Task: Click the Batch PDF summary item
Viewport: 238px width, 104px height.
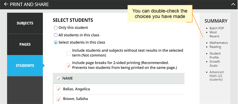Action: (x=217, y=28)
